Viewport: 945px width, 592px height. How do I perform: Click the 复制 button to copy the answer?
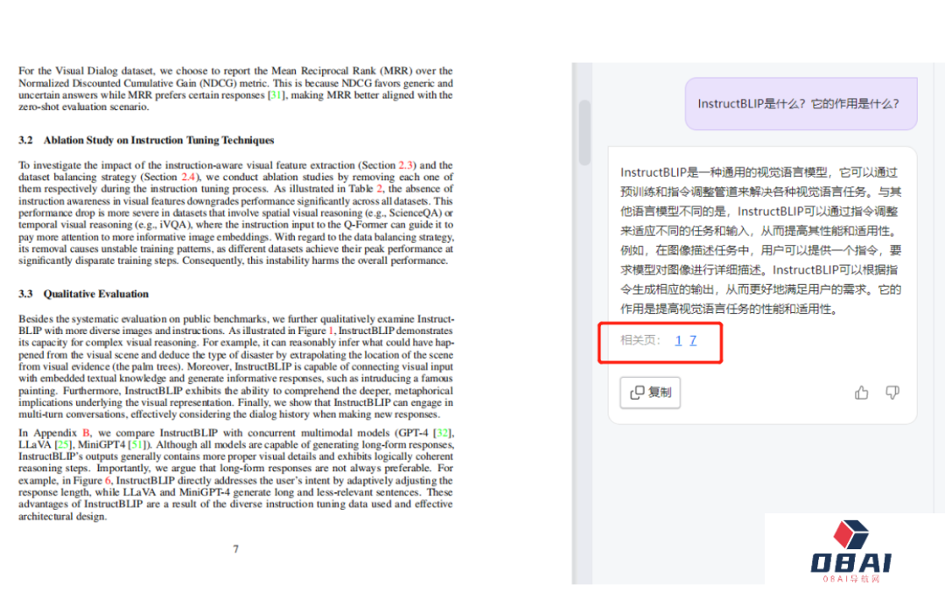(x=650, y=393)
